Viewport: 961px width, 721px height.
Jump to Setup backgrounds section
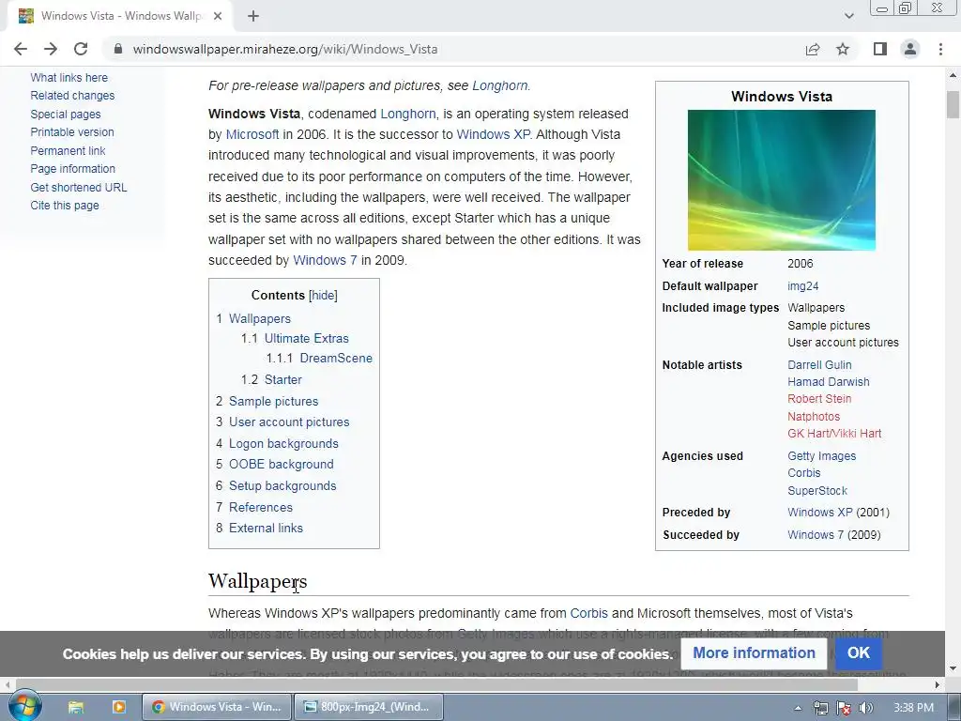282,485
